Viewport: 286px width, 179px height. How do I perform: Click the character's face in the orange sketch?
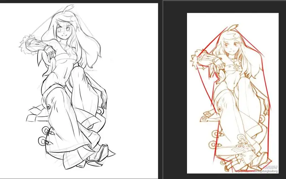pos(230,46)
